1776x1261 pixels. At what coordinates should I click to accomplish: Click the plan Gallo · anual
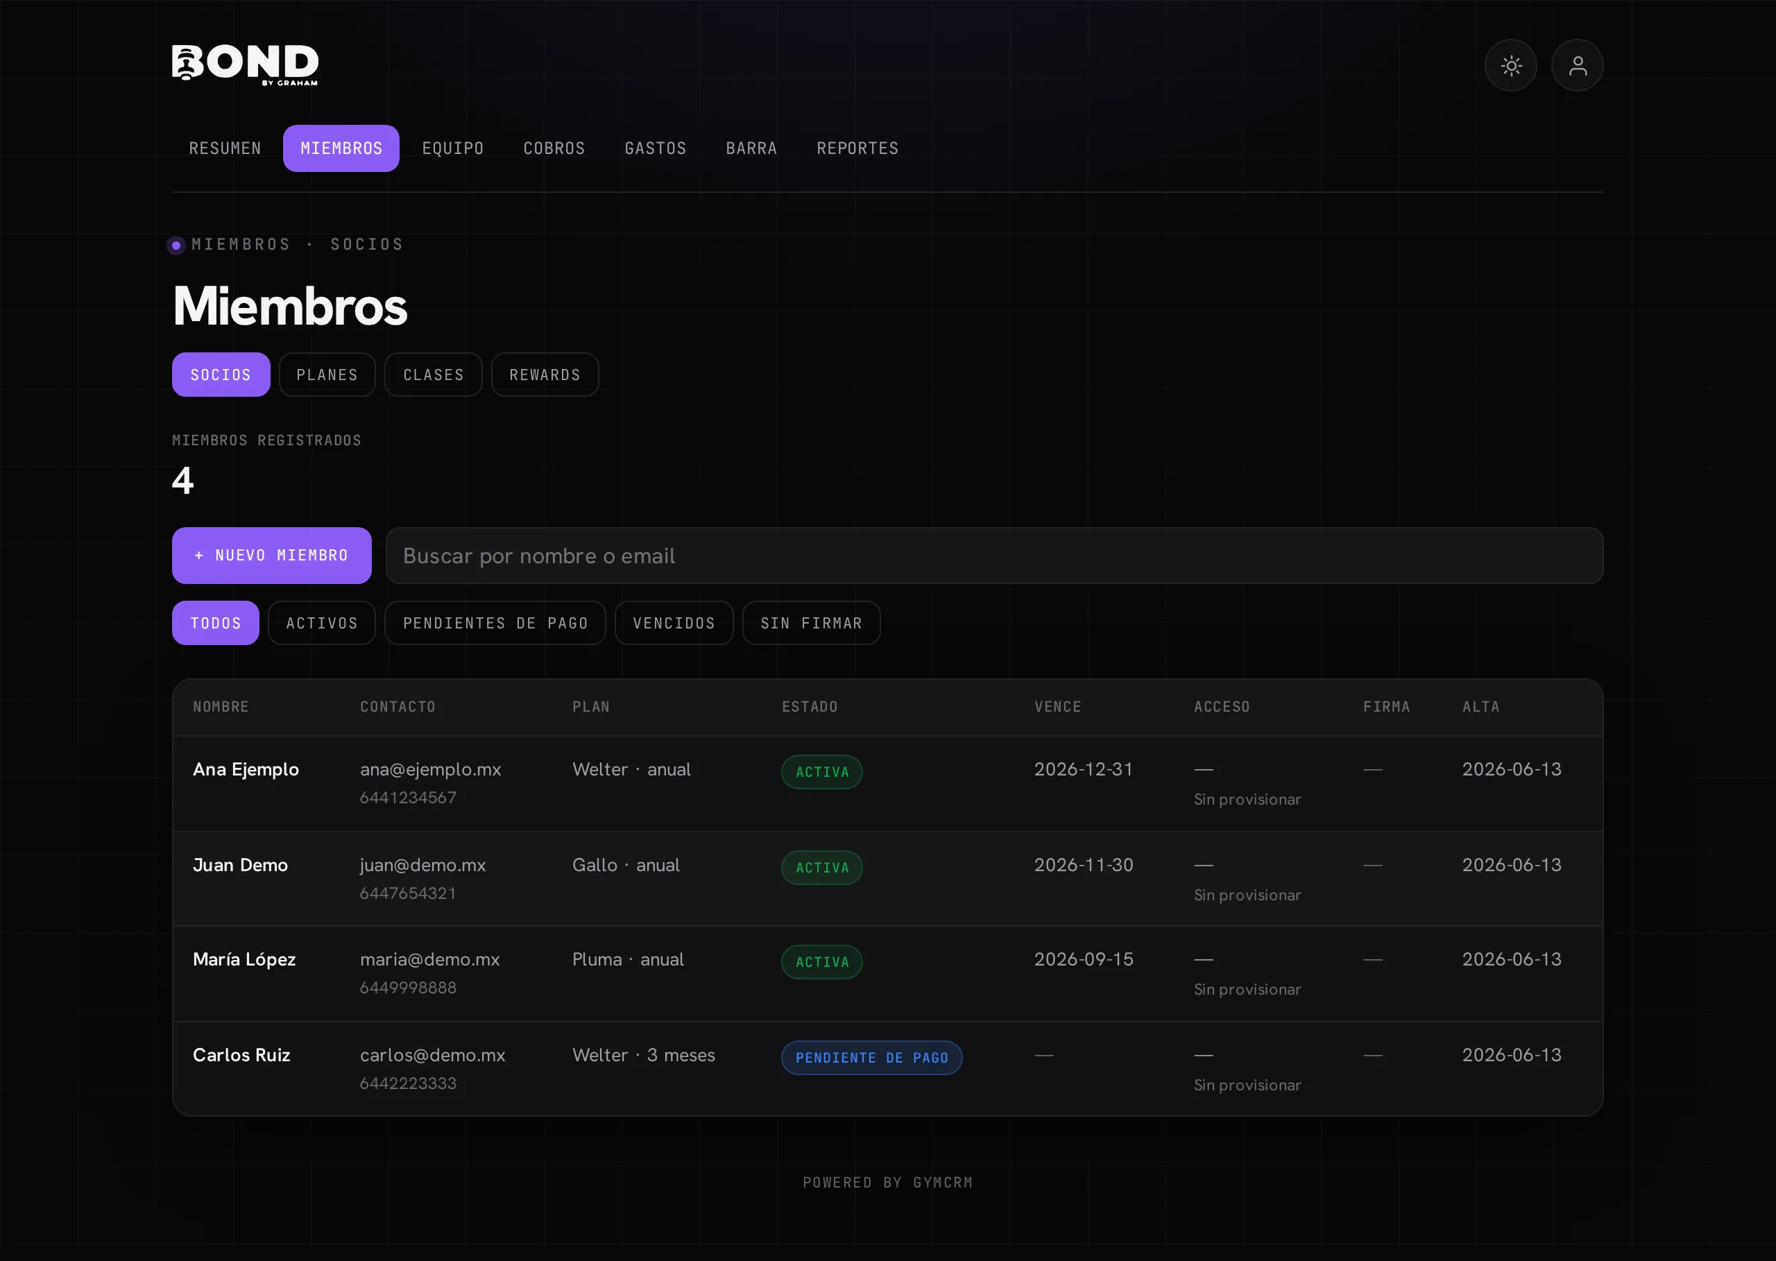pyautogui.click(x=626, y=866)
